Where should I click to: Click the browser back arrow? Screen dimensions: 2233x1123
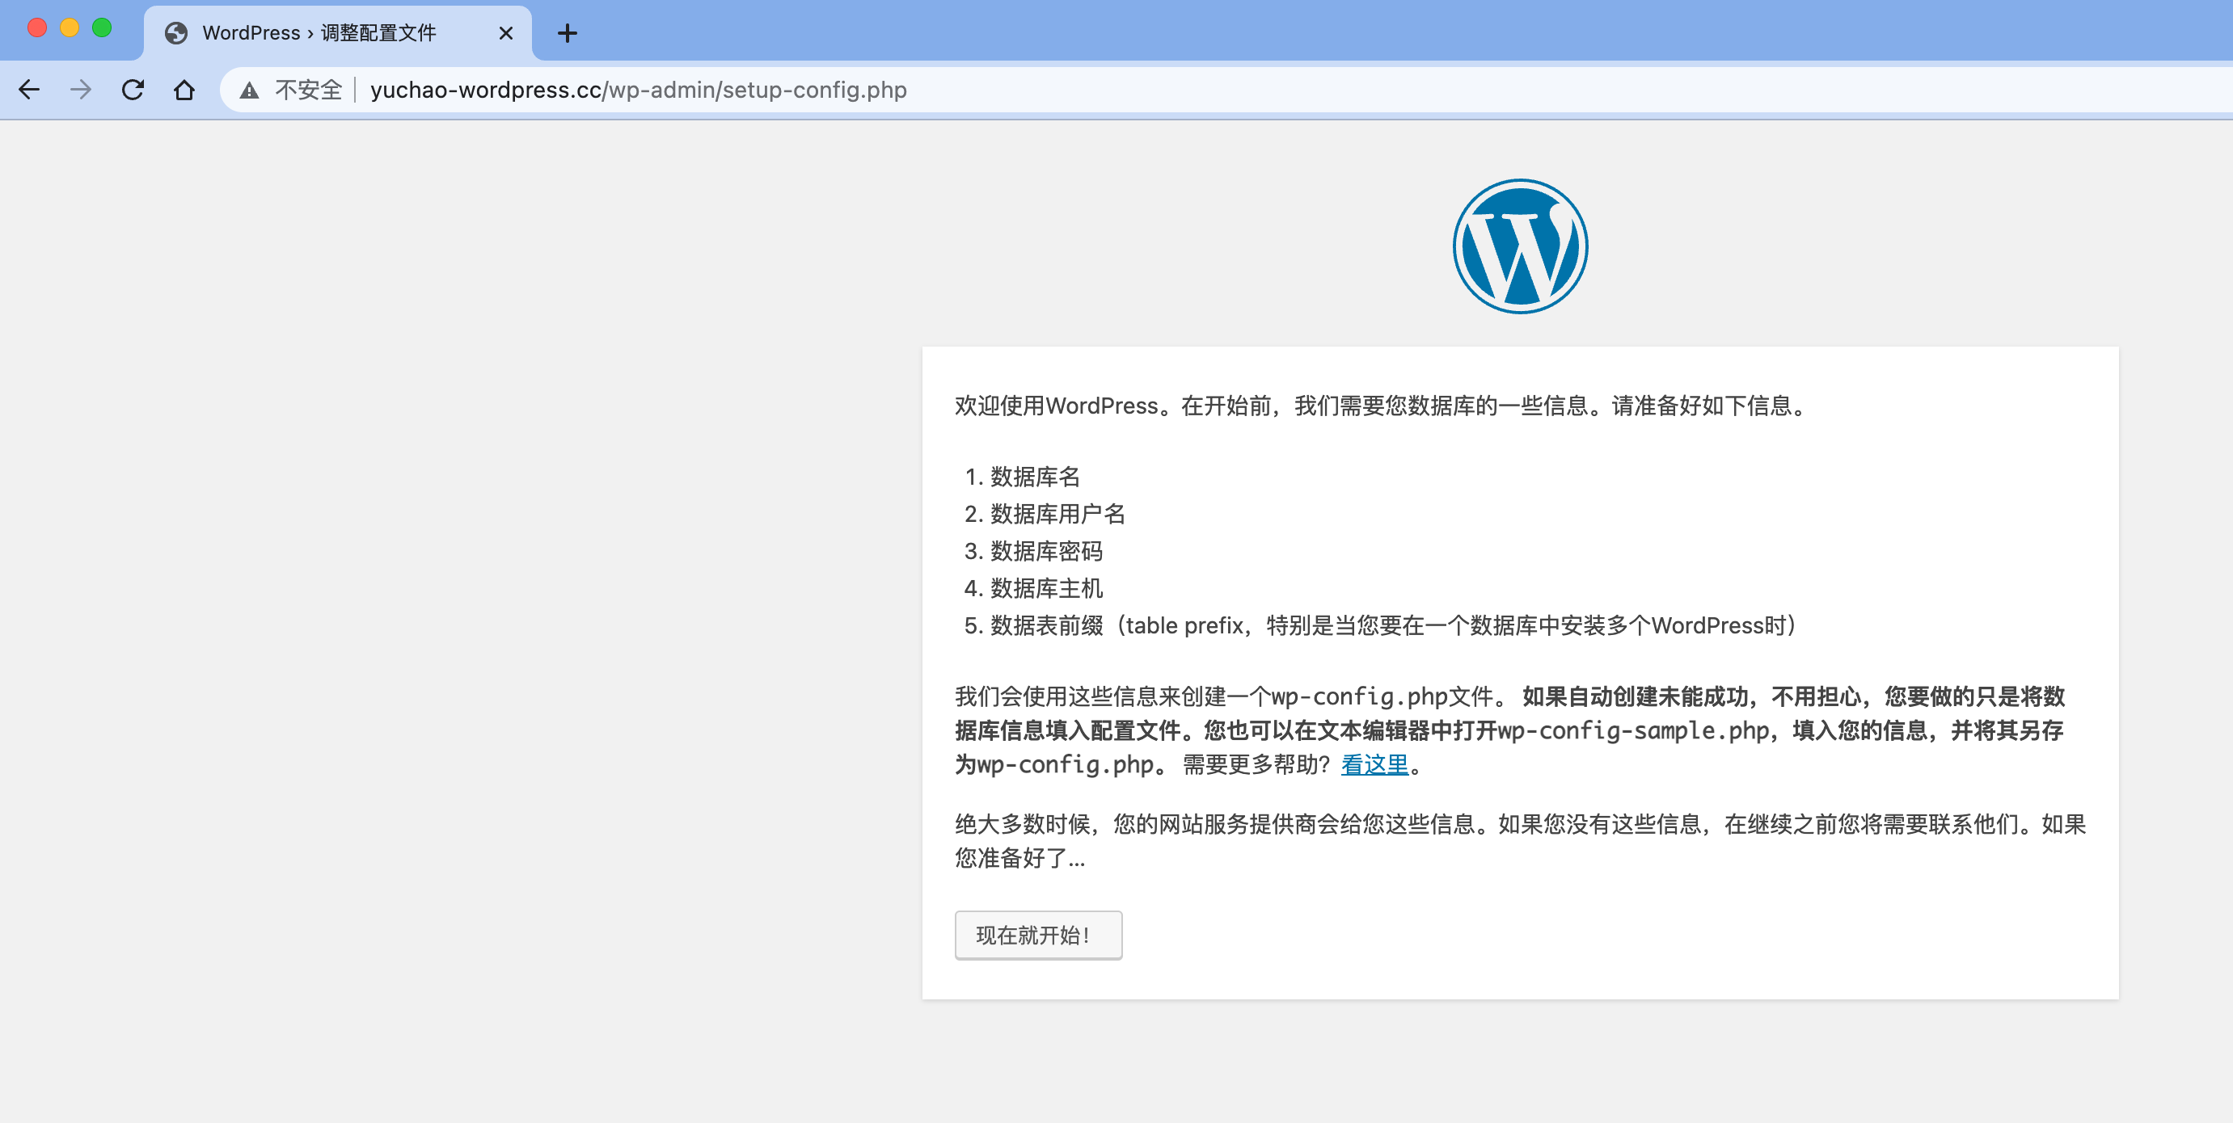click(x=29, y=90)
